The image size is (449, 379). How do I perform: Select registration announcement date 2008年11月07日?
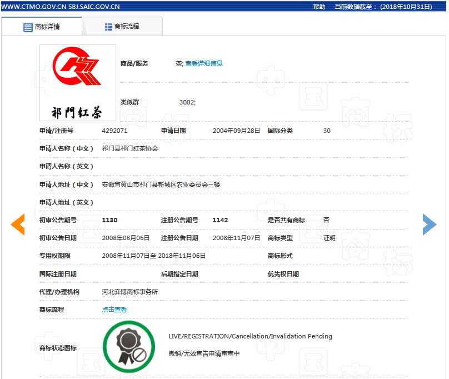coord(236,238)
